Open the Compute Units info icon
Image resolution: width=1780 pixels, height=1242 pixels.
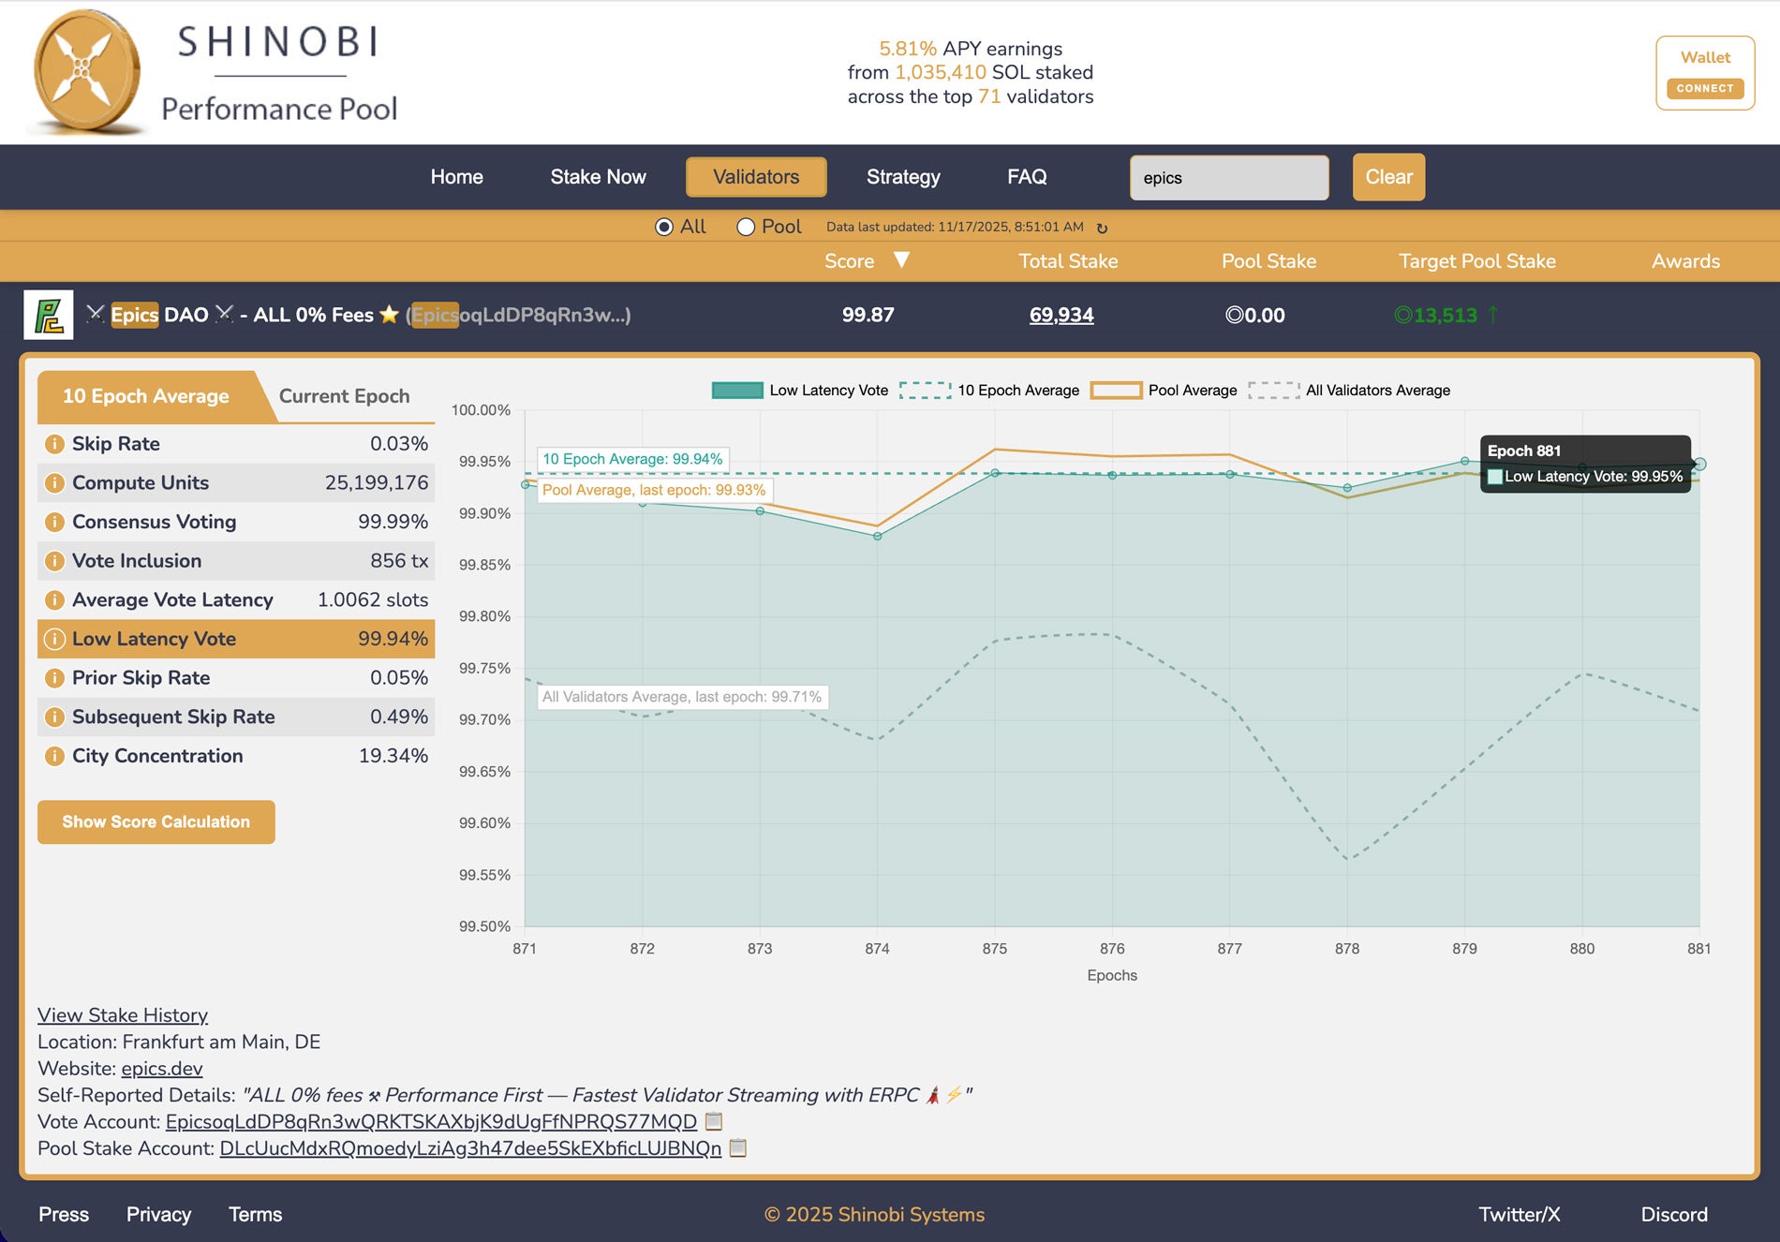54,483
